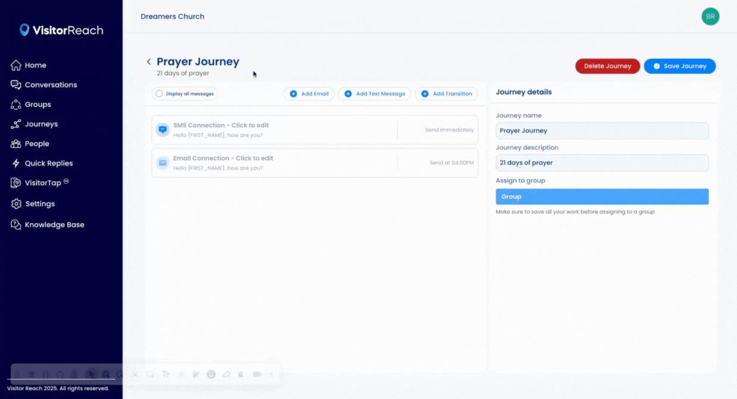Open VisitorTap from the sidebar
737x399 pixels.
click(42, 183)
